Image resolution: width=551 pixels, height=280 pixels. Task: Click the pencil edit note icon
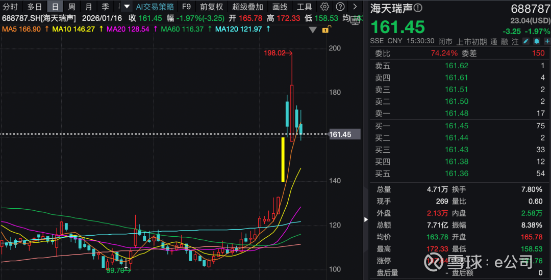pos(525,41)
